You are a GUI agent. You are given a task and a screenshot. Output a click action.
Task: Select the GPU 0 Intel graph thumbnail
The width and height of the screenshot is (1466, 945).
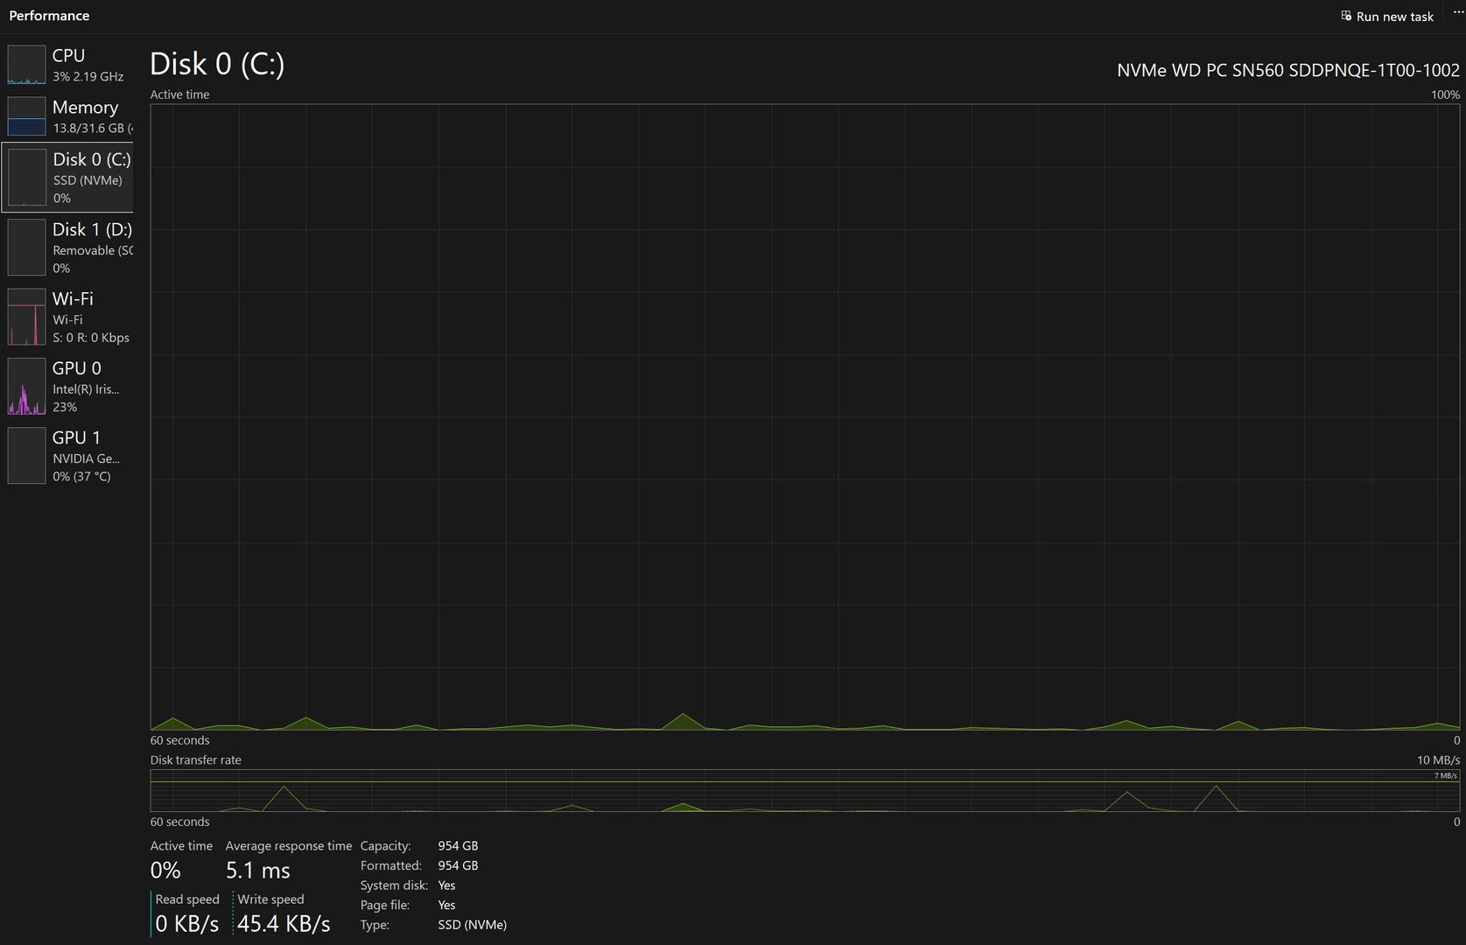(x=26, y=387)
